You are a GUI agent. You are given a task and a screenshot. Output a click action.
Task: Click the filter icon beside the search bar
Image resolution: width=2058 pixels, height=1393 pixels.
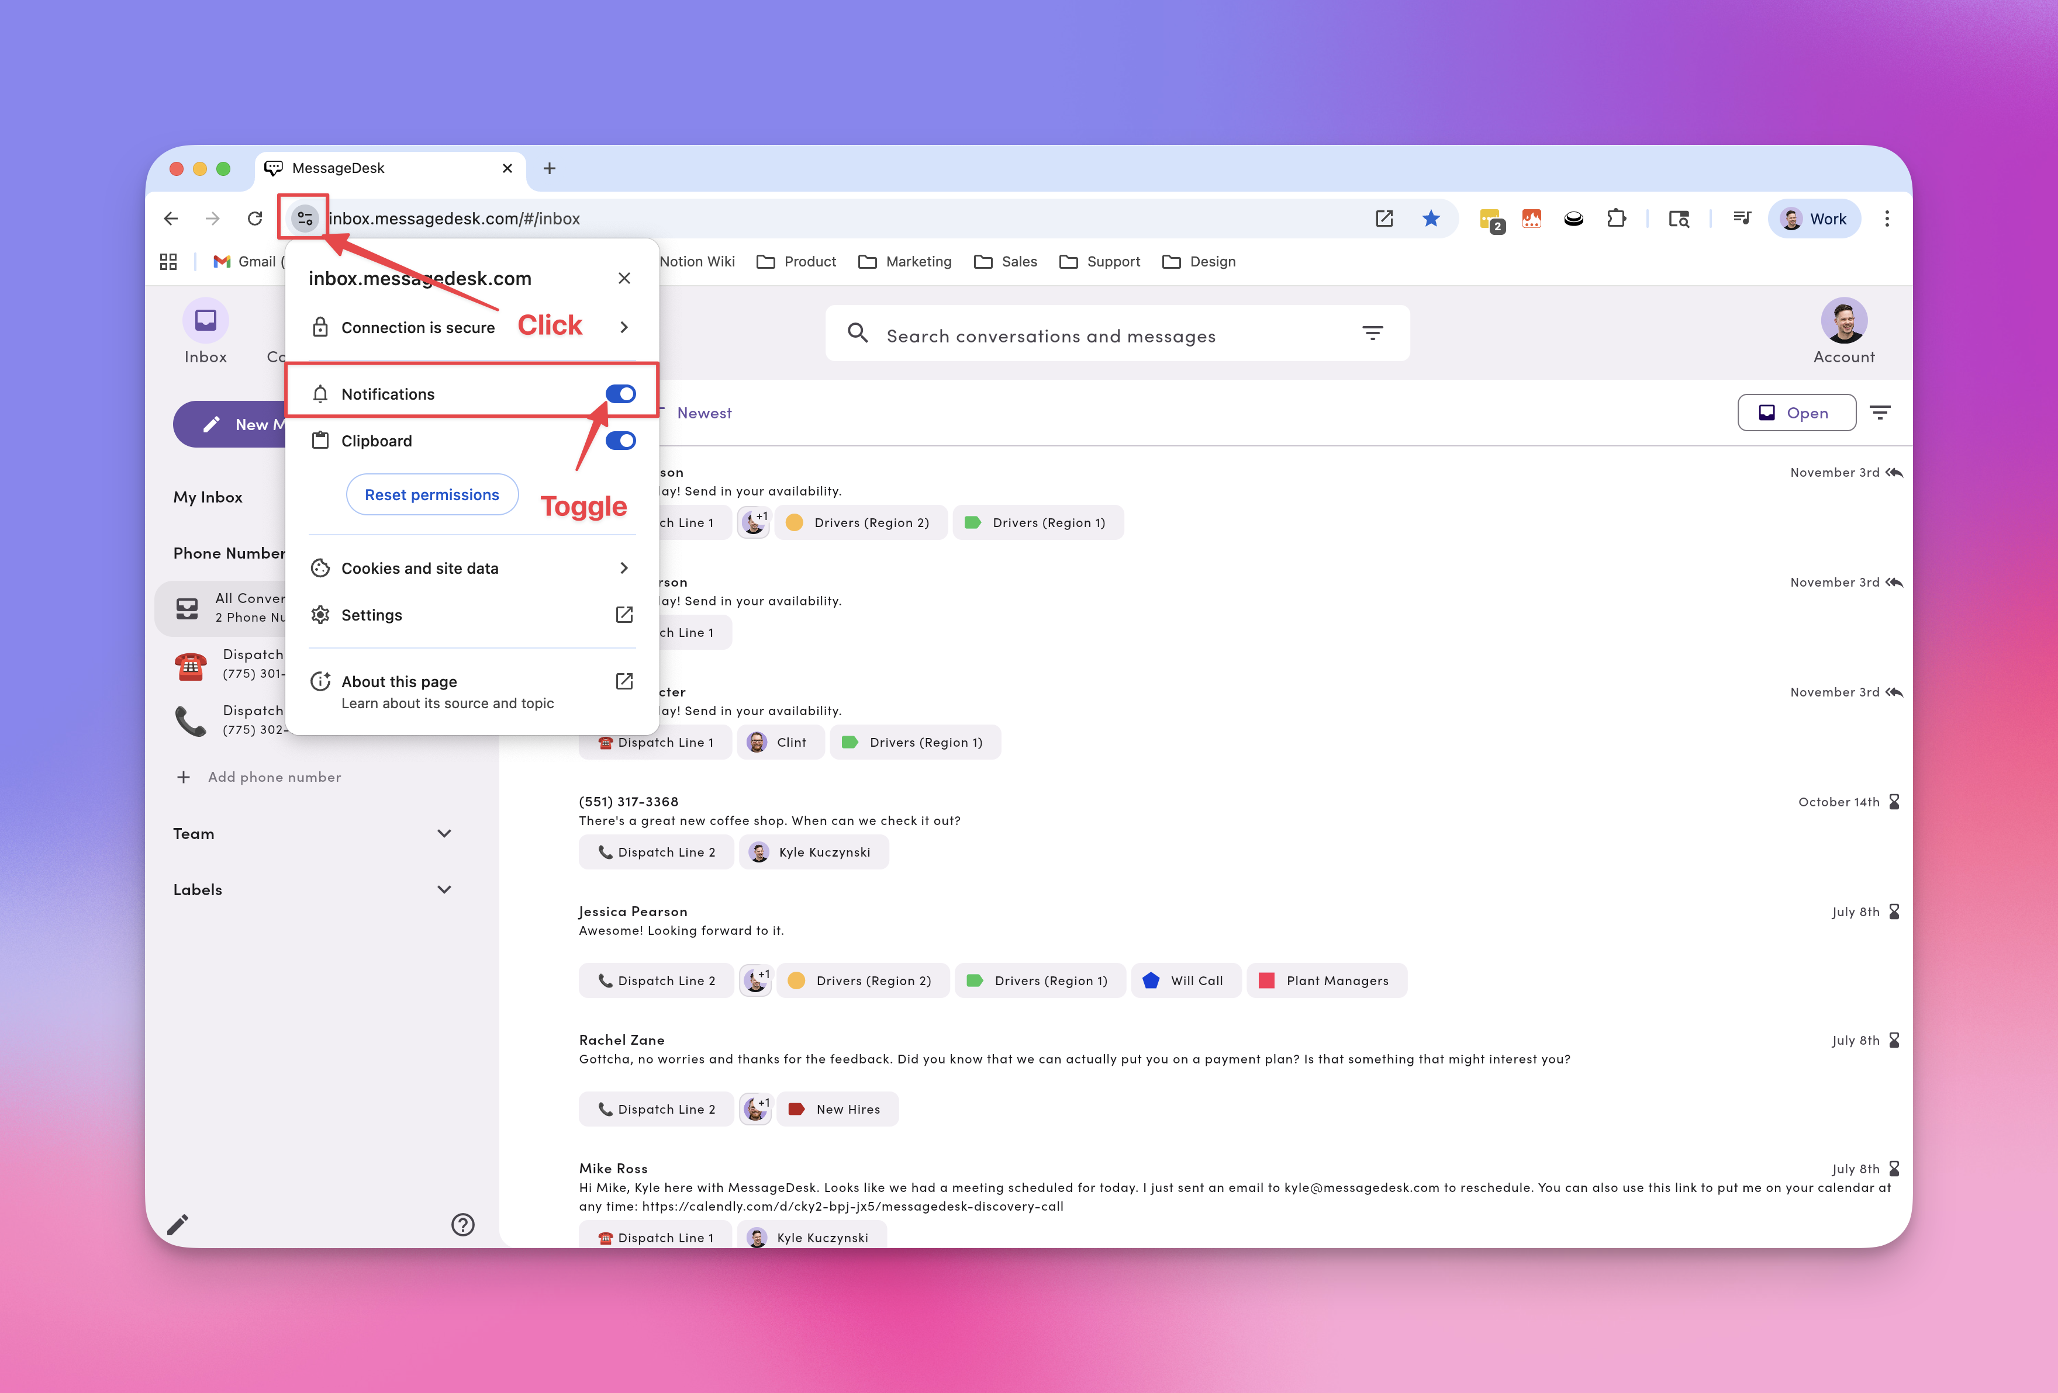pos(1373,332)
